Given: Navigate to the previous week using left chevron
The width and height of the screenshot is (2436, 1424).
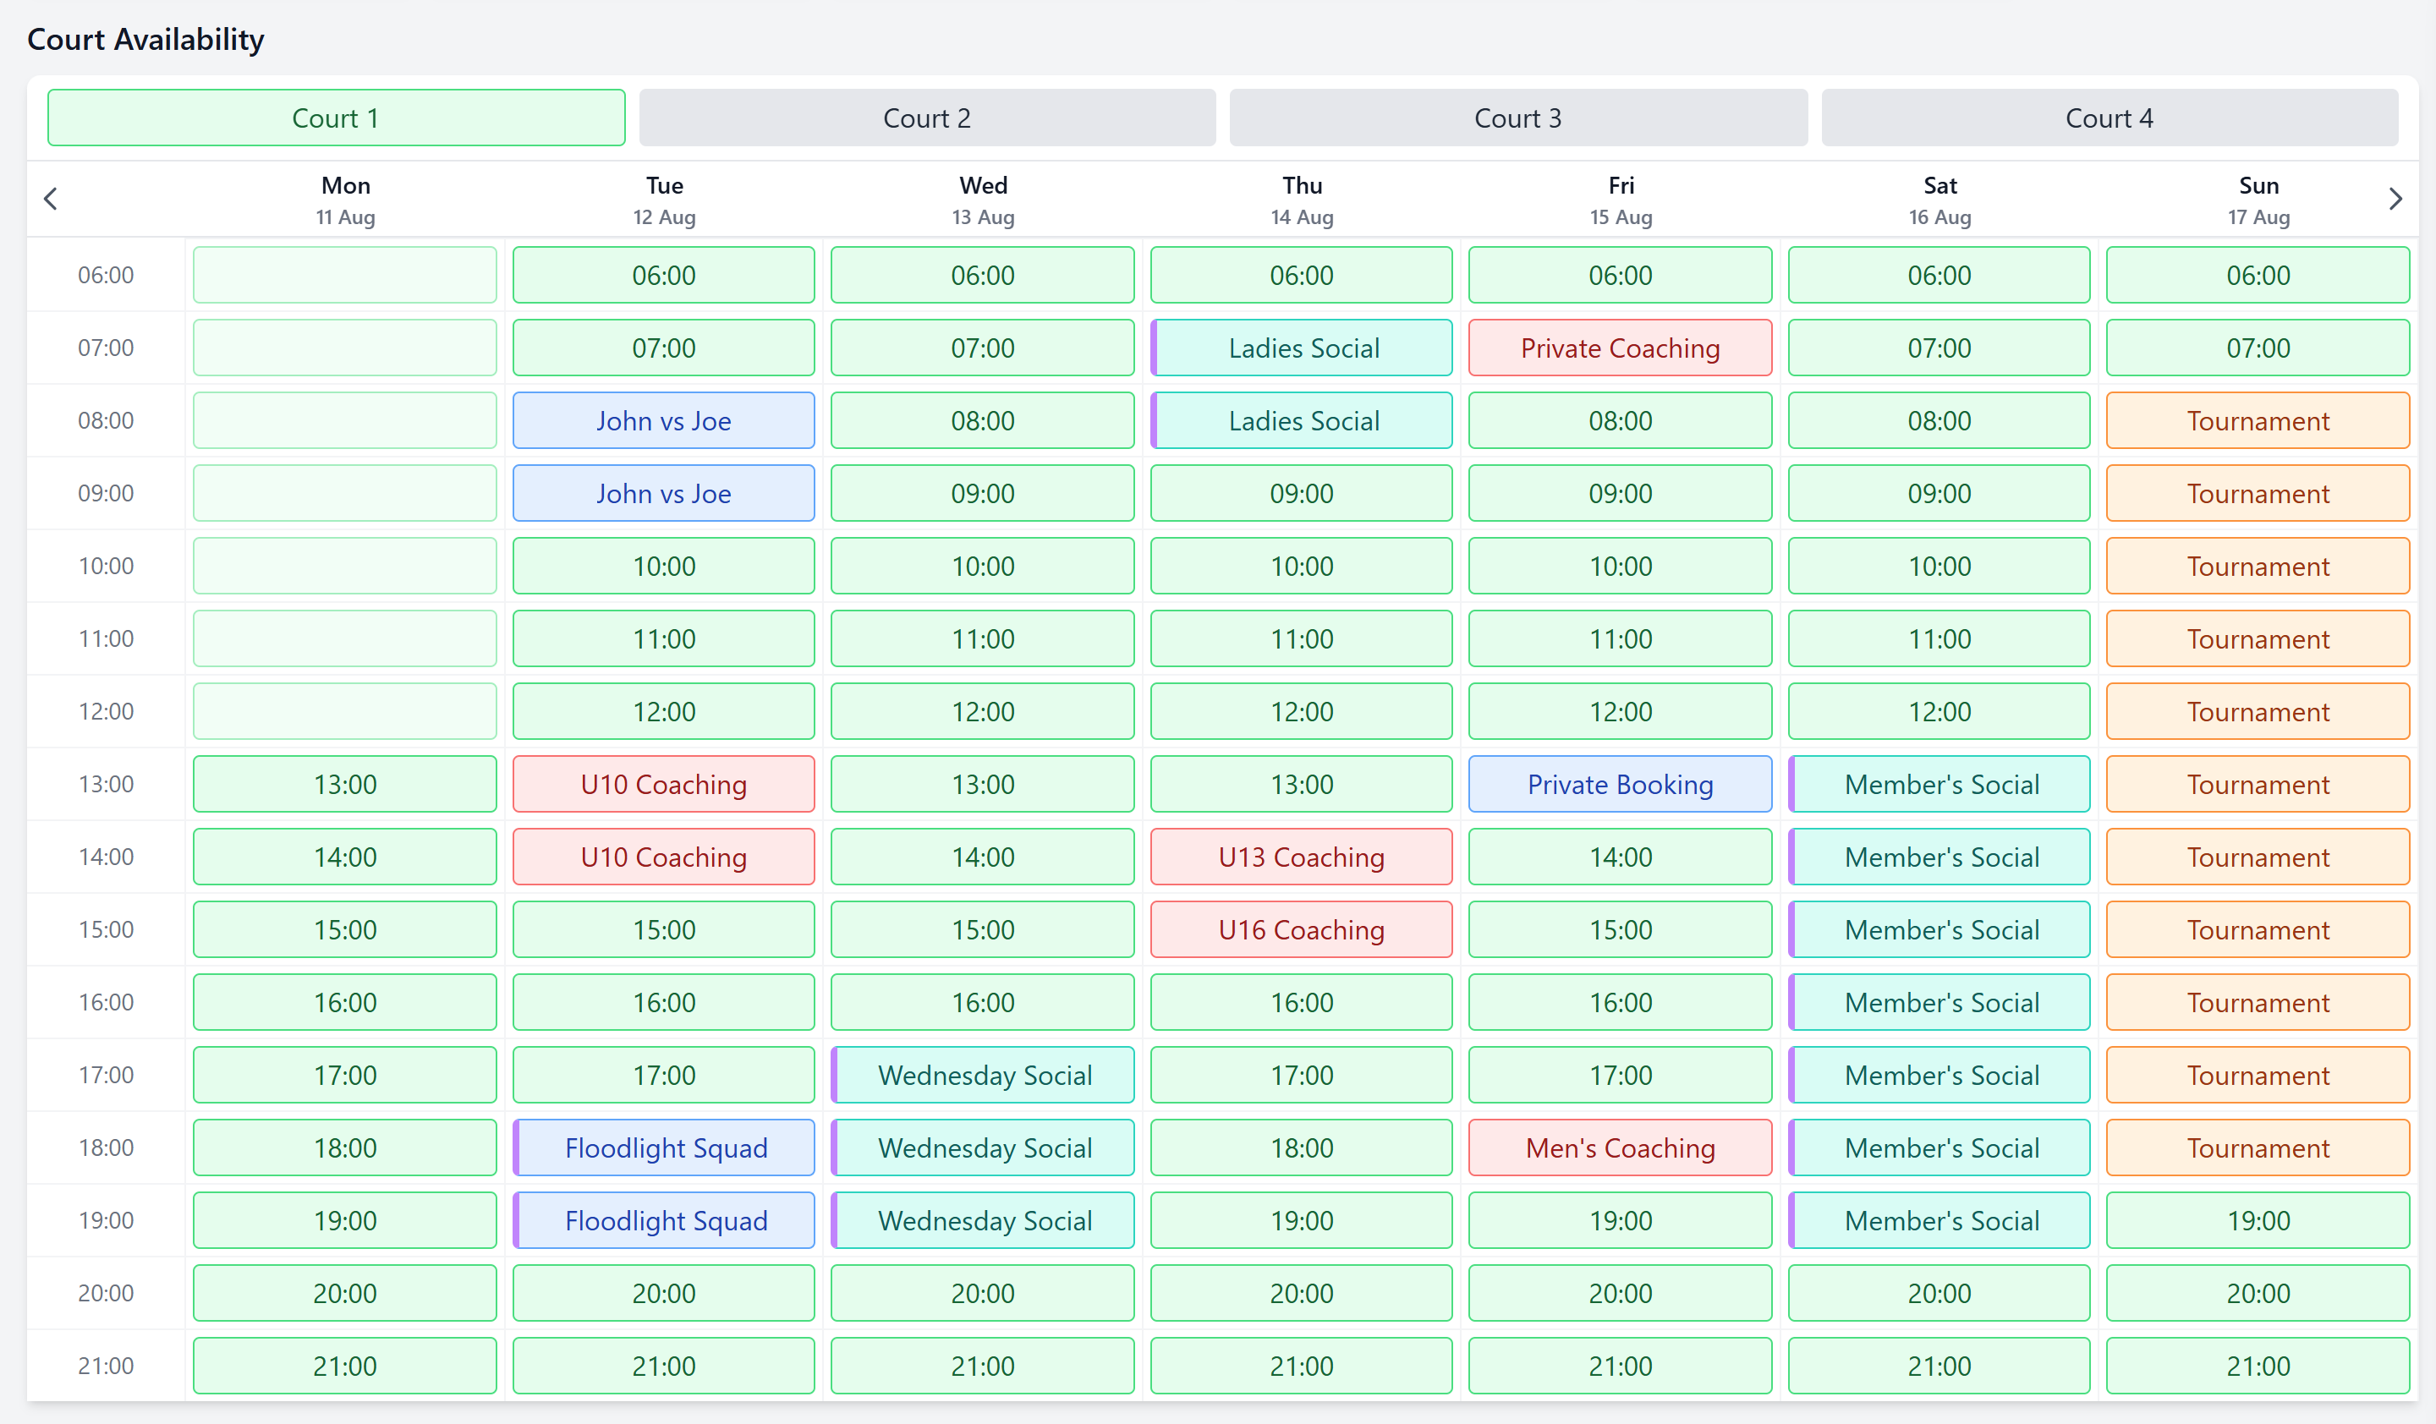Looking at the screenshot, I should (50, 199).
